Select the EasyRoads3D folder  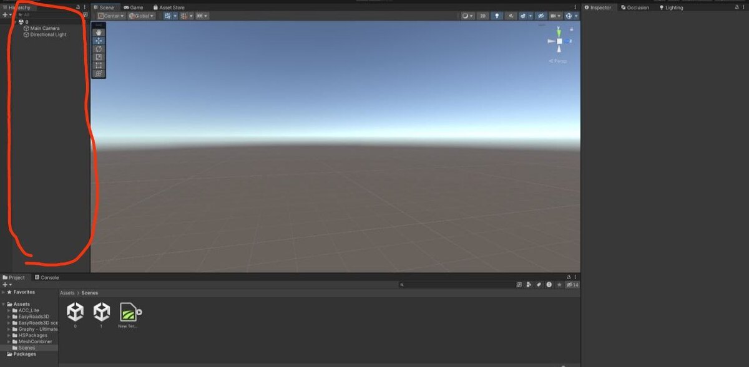click(x=34, y=317)
